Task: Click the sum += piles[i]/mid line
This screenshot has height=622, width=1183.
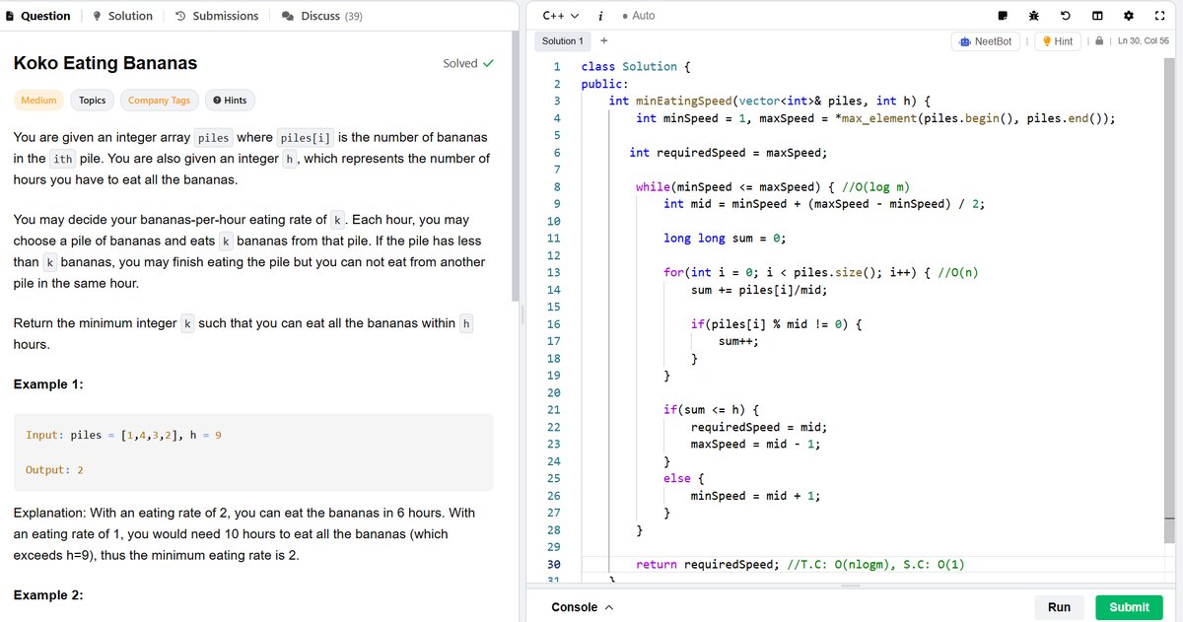Action: (x=759, y=290)
